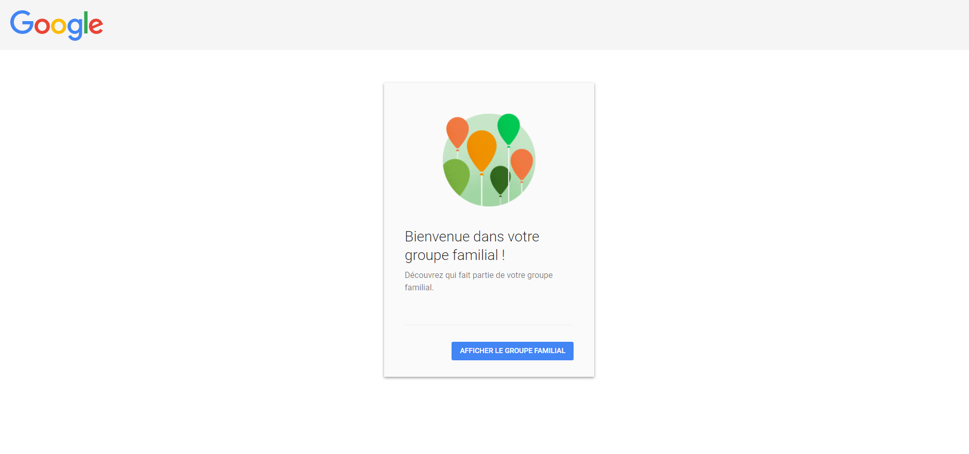Click the small dark green balloon
This screenshot has height=454, width=969.
click(x=499, y=179)
